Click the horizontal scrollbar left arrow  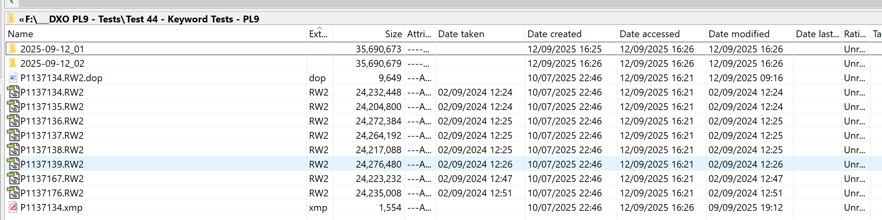coord(12,2)
